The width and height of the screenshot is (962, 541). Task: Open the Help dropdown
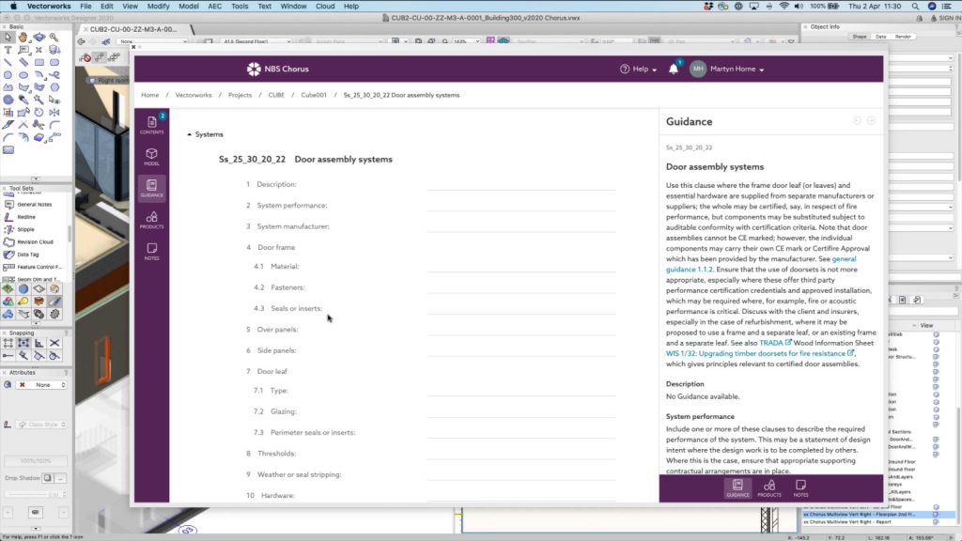point(638,70)
